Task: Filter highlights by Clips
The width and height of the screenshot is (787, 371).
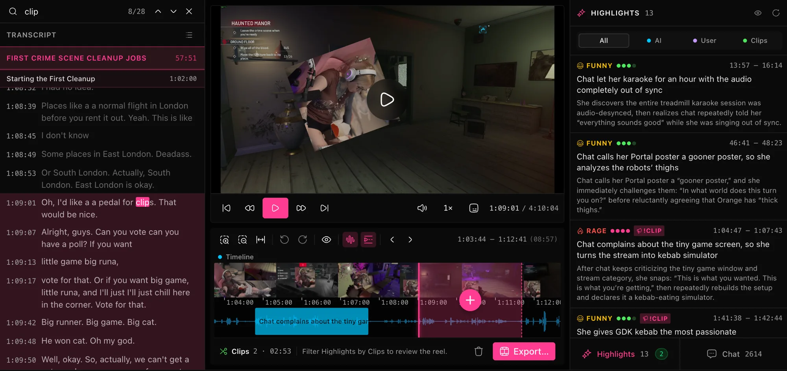Action: point(755,40)
